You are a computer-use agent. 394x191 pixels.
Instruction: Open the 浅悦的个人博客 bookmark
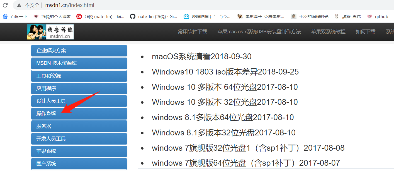tap(52, 17)
